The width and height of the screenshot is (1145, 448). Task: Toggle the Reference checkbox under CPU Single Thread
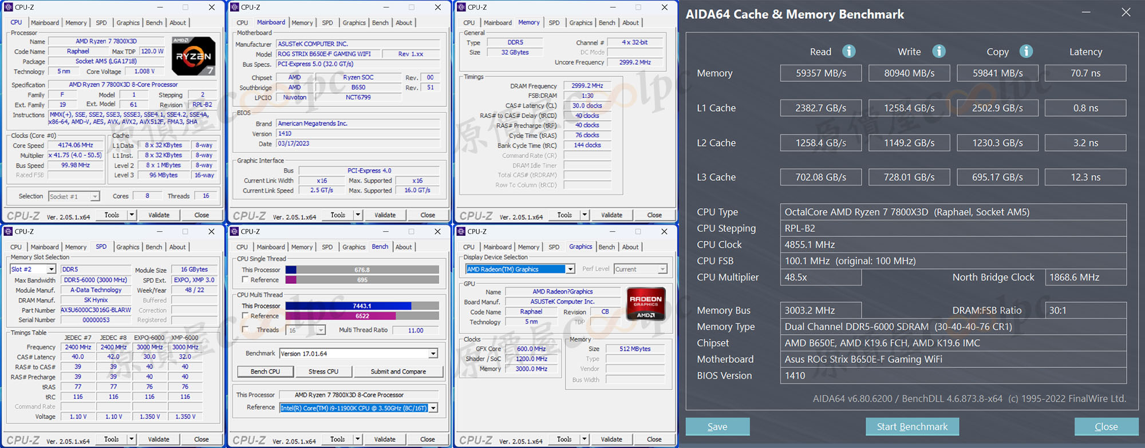pyautogui.click(x=245, y=280)
